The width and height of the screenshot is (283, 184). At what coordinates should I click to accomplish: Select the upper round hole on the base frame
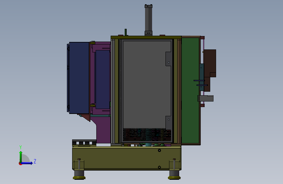point(159,150)
